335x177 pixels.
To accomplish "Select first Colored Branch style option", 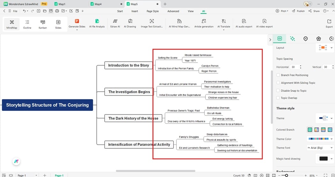I will point(310,130).
